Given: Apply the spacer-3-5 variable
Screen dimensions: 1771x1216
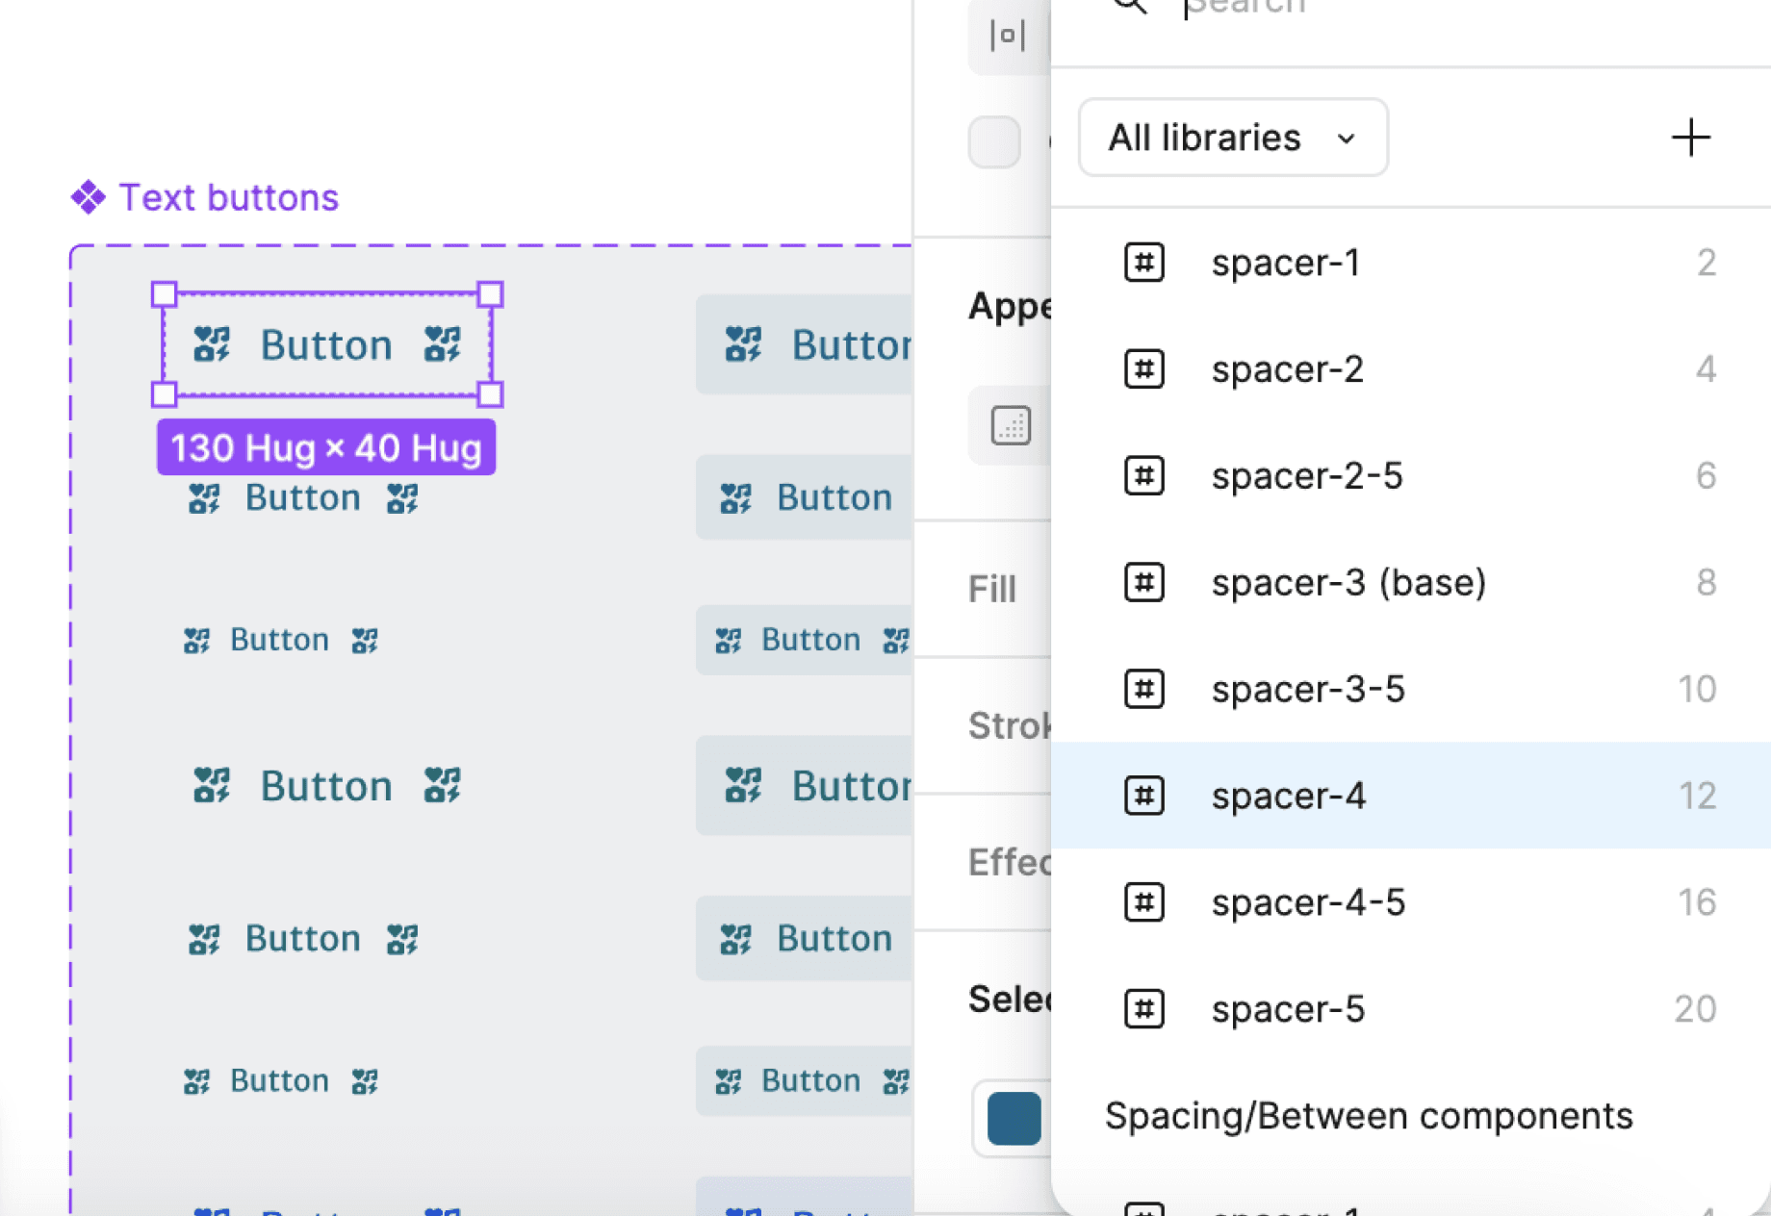Looking at the screenshot, I should [x=1411, y=690].
